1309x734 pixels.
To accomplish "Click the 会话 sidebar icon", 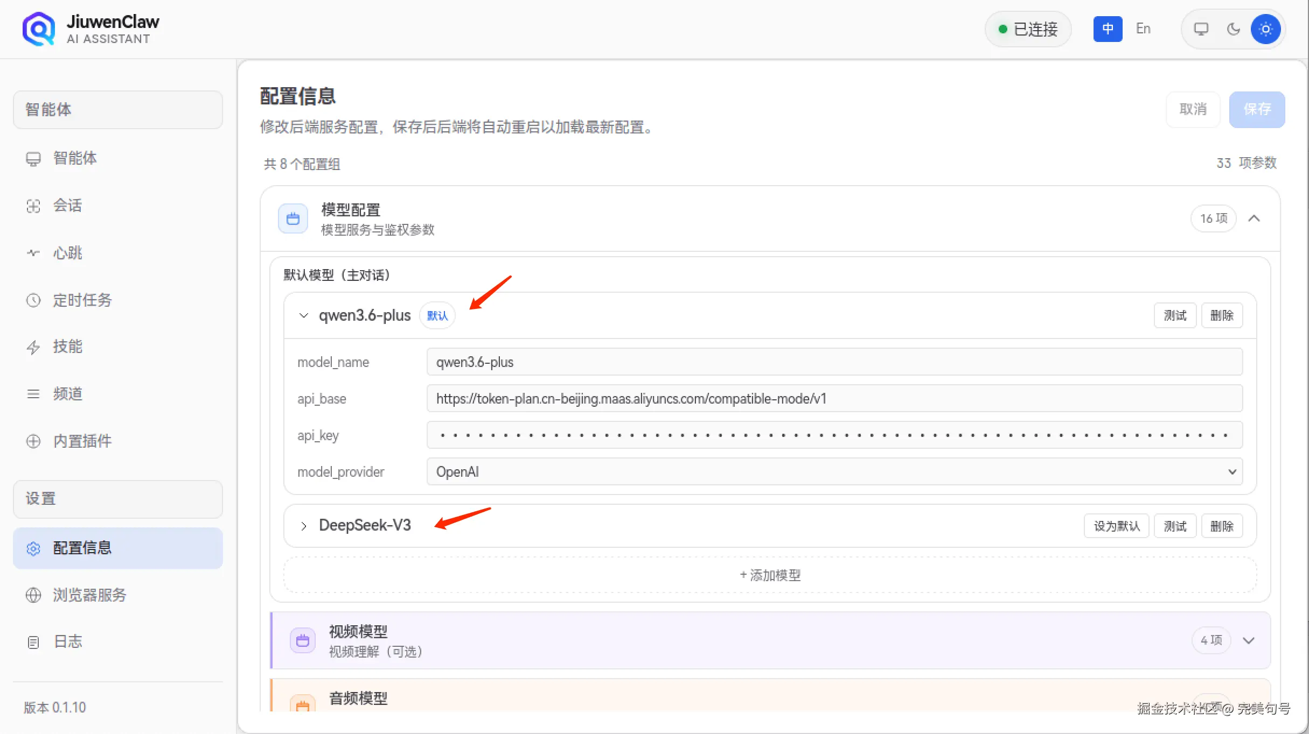I will coord(33,206).
